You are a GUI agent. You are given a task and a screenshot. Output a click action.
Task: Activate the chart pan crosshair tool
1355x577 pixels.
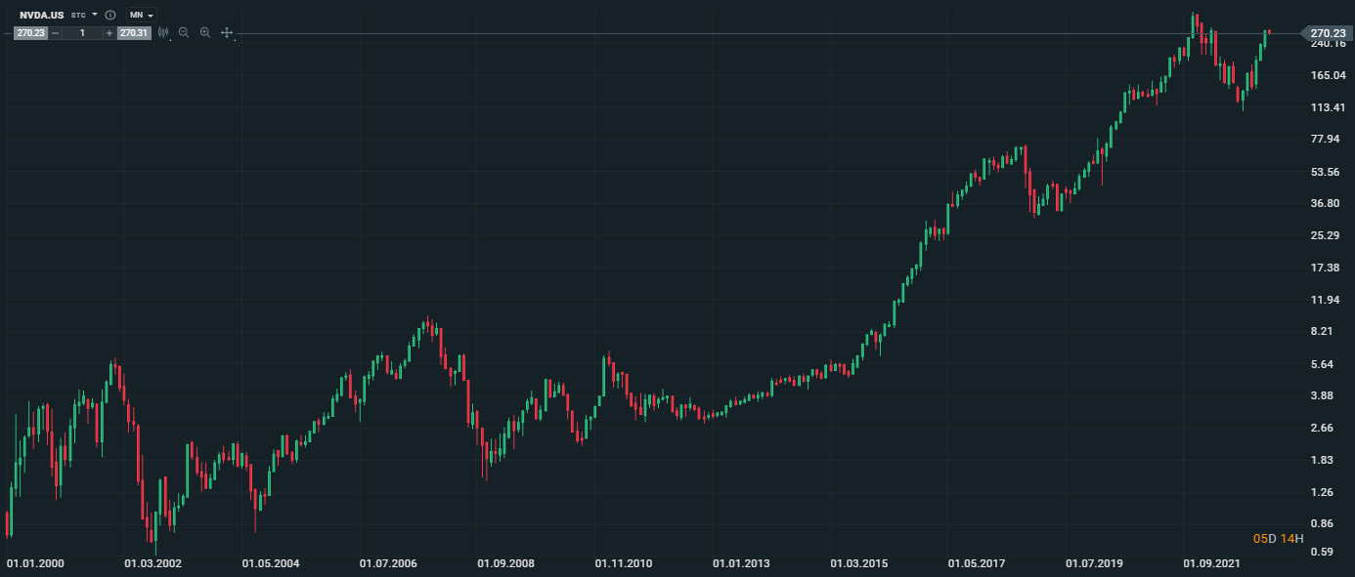click(226, 32)
